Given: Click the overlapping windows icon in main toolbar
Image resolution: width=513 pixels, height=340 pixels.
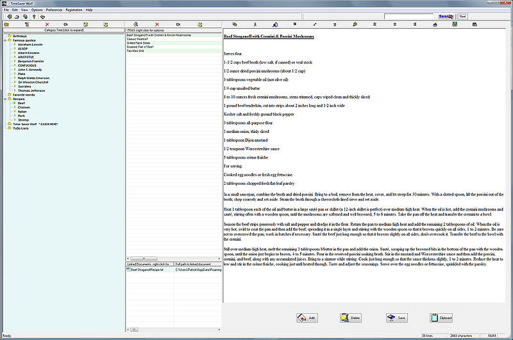Looking at the screenshot, I should (25, 17).
